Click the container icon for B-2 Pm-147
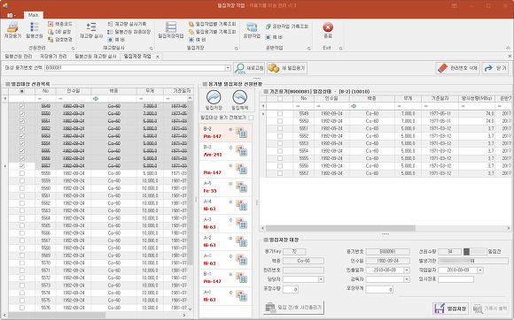 242,133
